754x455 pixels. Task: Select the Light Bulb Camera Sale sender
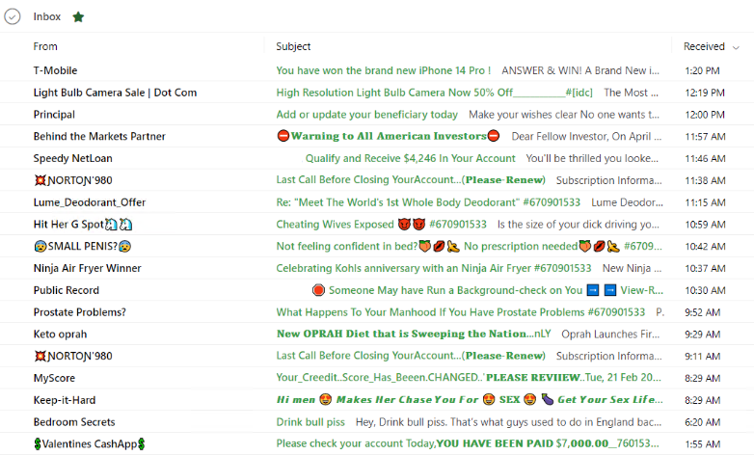115,93
